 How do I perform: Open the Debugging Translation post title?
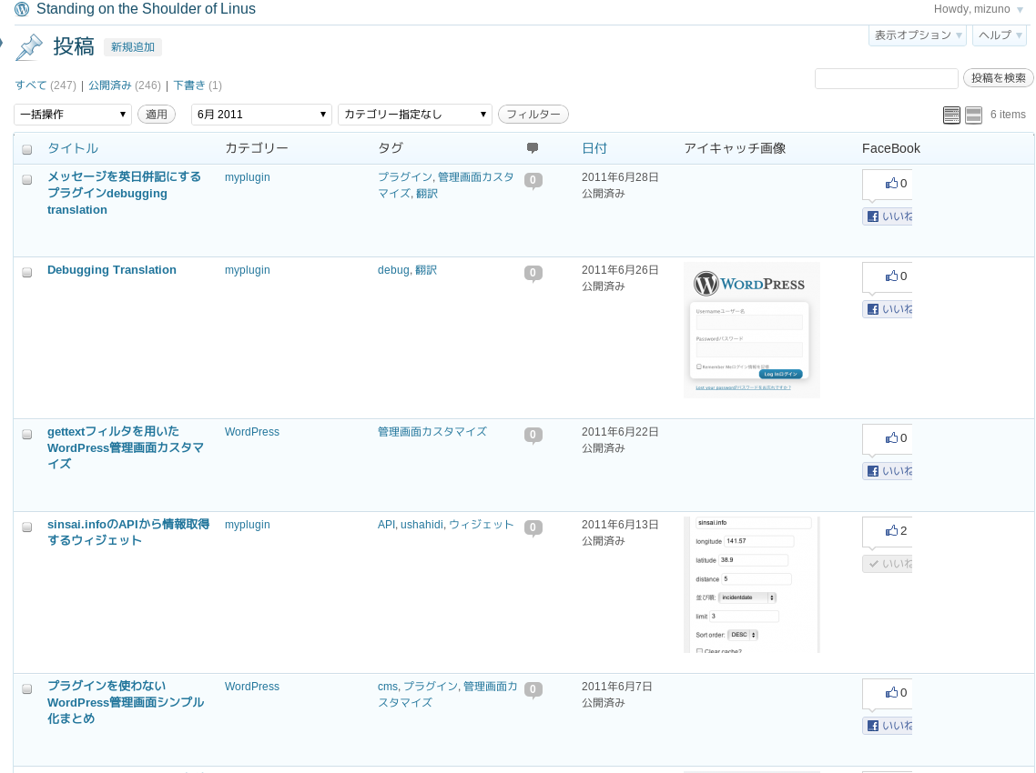(112, 270)
